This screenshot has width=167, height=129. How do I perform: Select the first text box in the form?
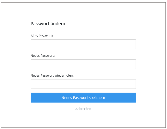pos(83,44)
